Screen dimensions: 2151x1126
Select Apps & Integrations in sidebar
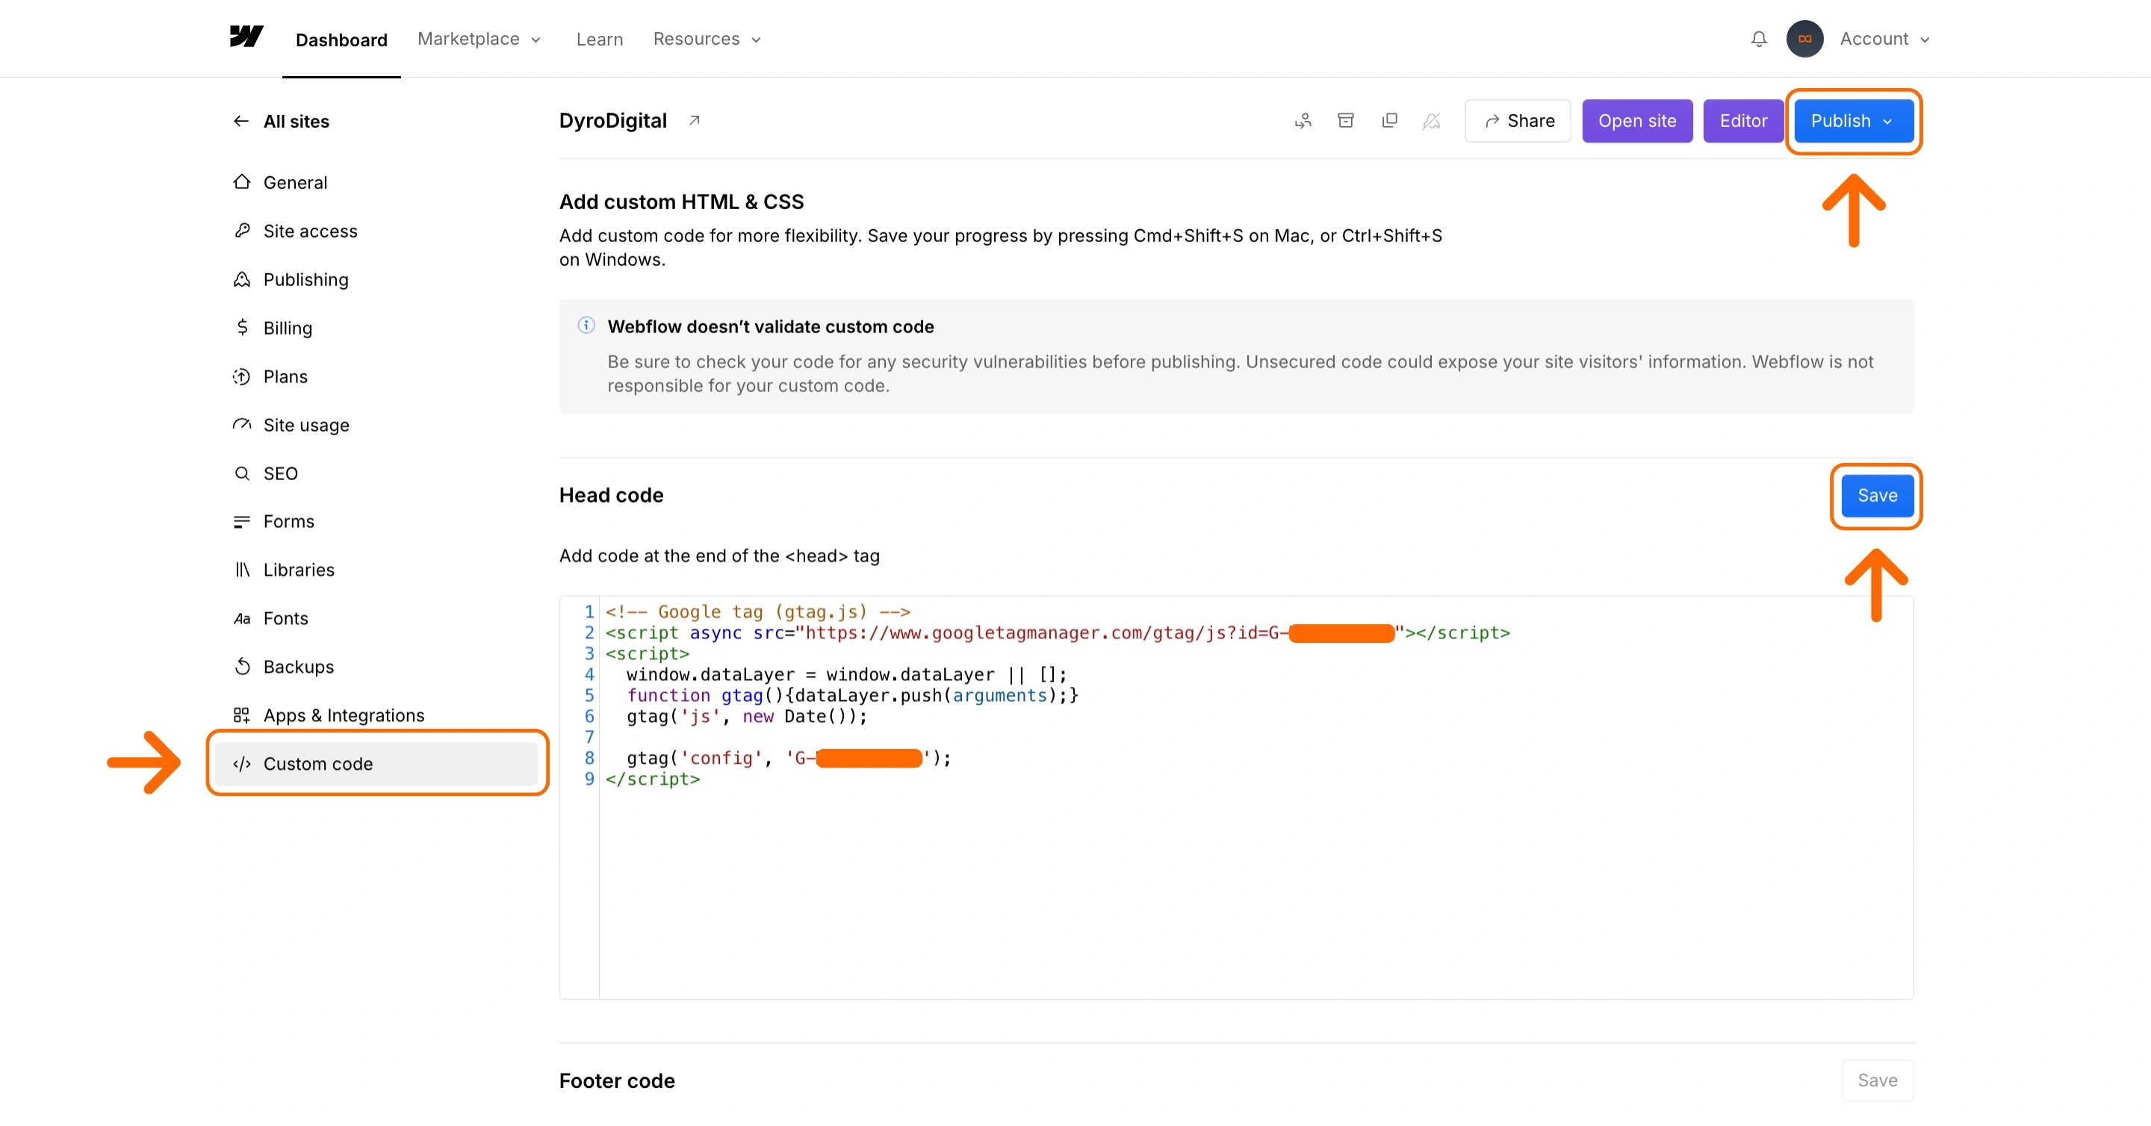pyautogui.click(x=344, y=715)
